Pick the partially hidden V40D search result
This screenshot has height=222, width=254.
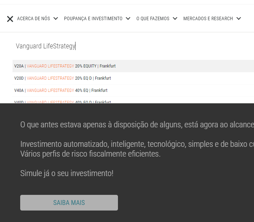pyautogui.click(x=63, y=102)
